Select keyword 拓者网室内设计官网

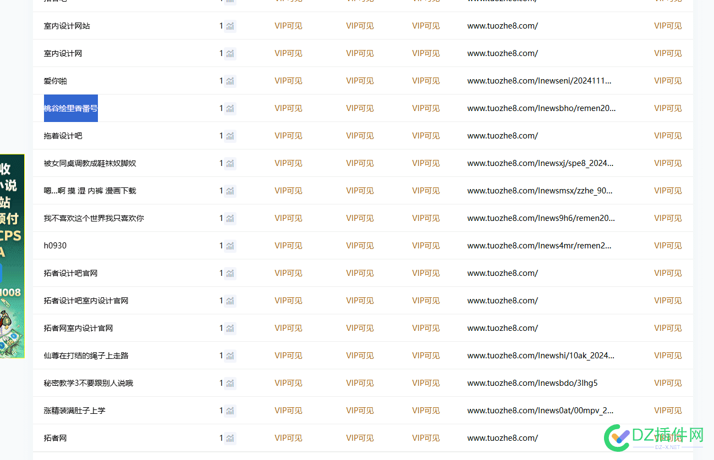[78, 328]
